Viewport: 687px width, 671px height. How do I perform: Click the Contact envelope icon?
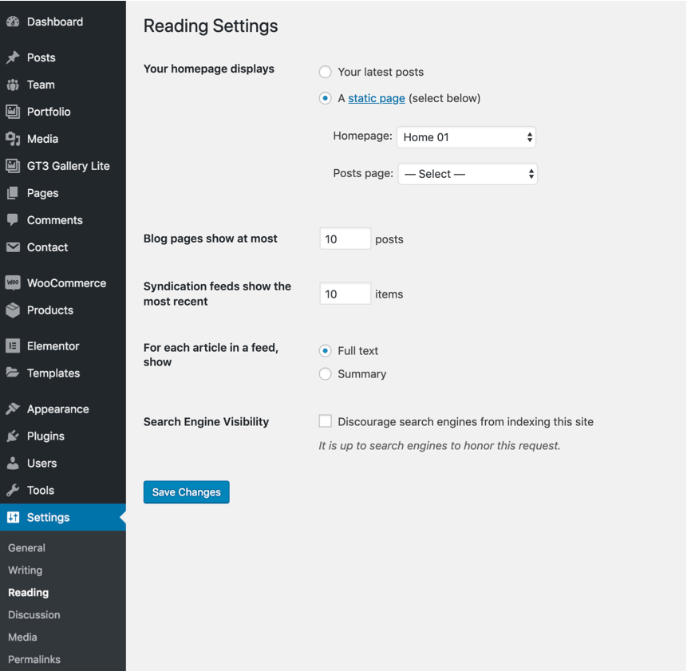click(x=13, y=247)
